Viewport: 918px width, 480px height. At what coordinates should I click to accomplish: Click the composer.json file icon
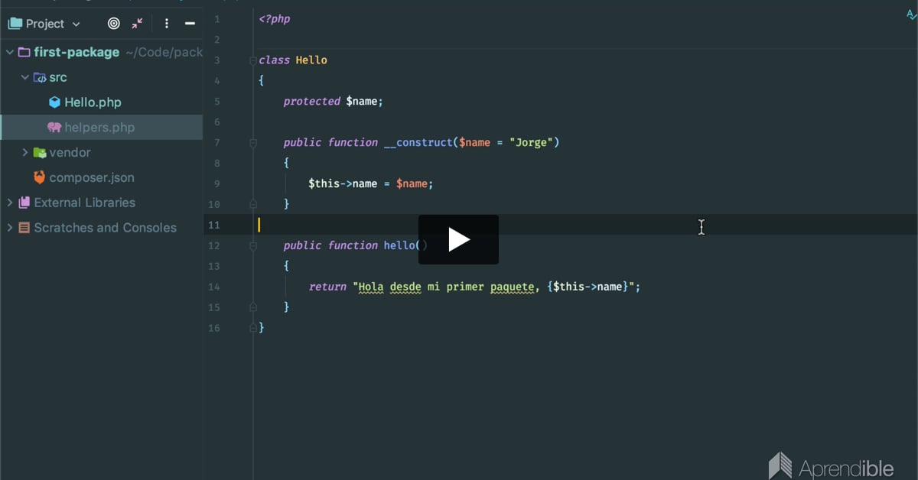pos(40,177)
